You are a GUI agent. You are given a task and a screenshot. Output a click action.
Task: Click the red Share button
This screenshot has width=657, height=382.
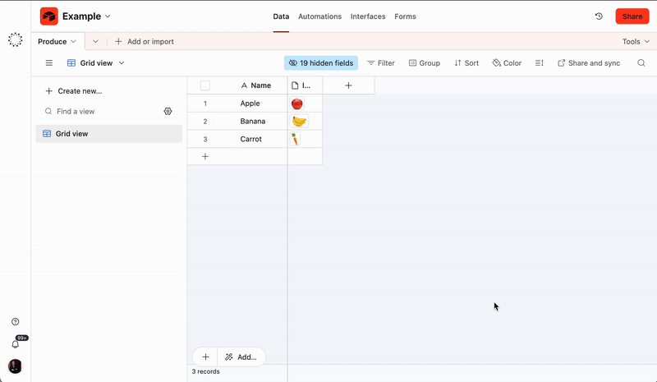(x=632, y=16)
